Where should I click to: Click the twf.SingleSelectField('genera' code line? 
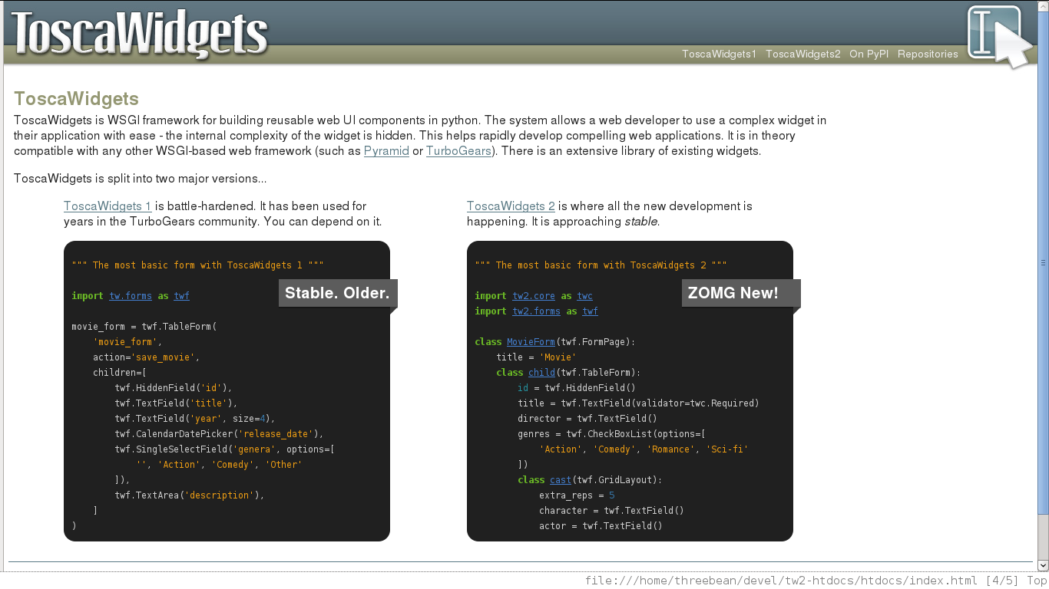click(225, 449)
